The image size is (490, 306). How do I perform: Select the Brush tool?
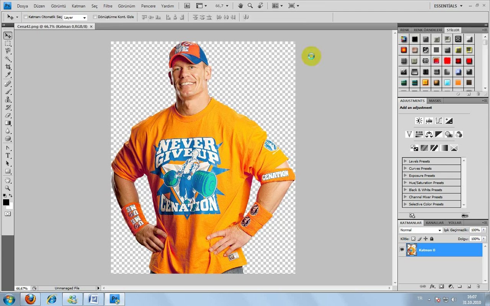[8, 92]
